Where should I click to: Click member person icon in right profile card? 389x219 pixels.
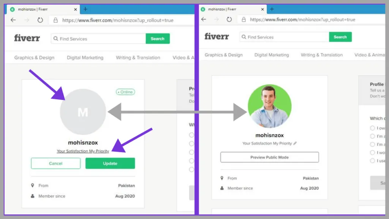point(222,188)
